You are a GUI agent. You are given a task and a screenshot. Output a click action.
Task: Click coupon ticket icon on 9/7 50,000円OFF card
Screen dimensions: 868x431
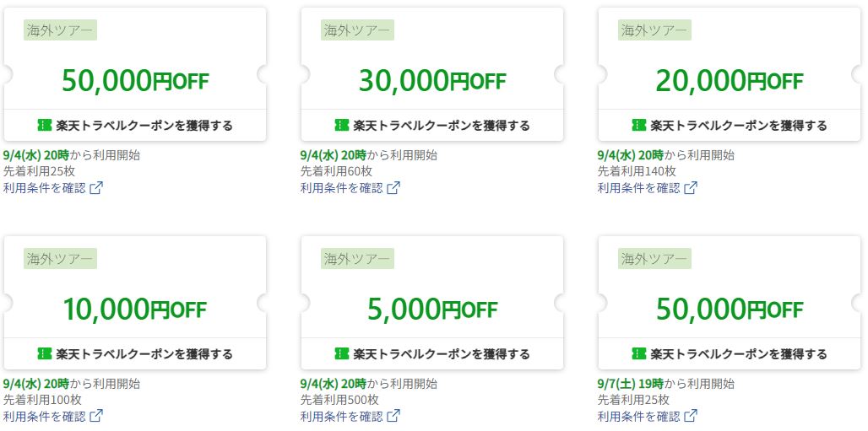point(639,353)
